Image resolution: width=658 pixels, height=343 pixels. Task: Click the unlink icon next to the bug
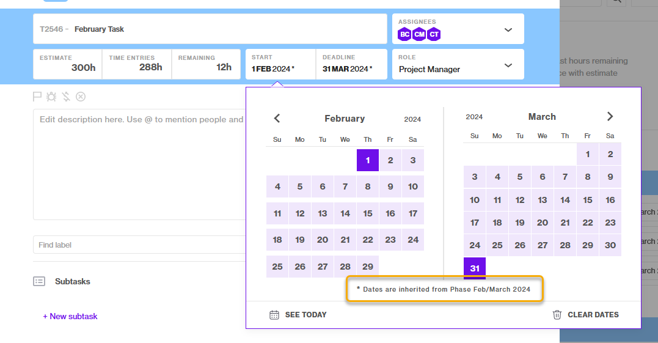(66, 97)
